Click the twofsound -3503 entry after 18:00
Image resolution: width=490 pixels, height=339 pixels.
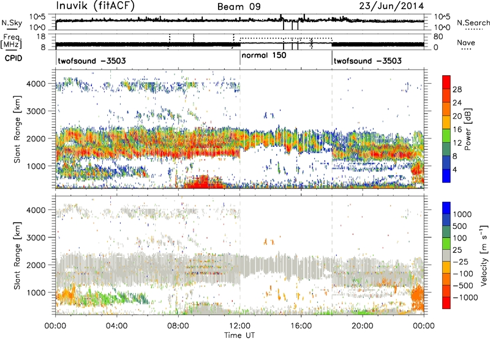(x=367, y=61)
